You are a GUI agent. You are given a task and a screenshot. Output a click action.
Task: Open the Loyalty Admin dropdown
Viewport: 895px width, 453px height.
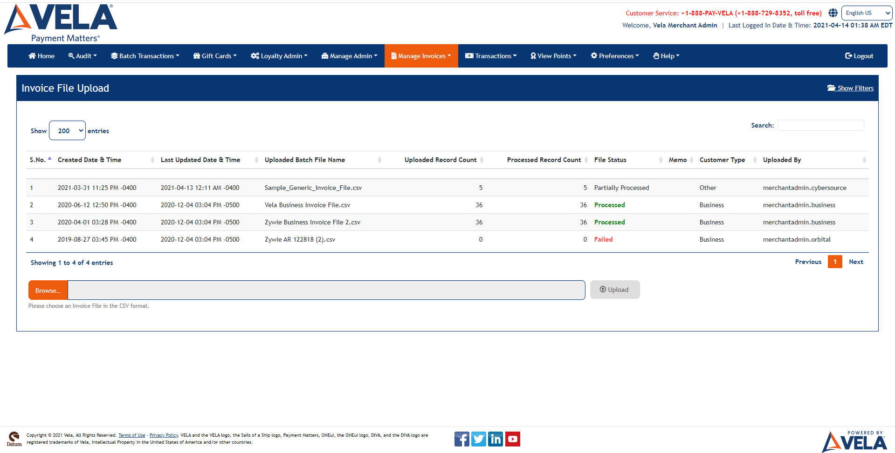[279, 56]
